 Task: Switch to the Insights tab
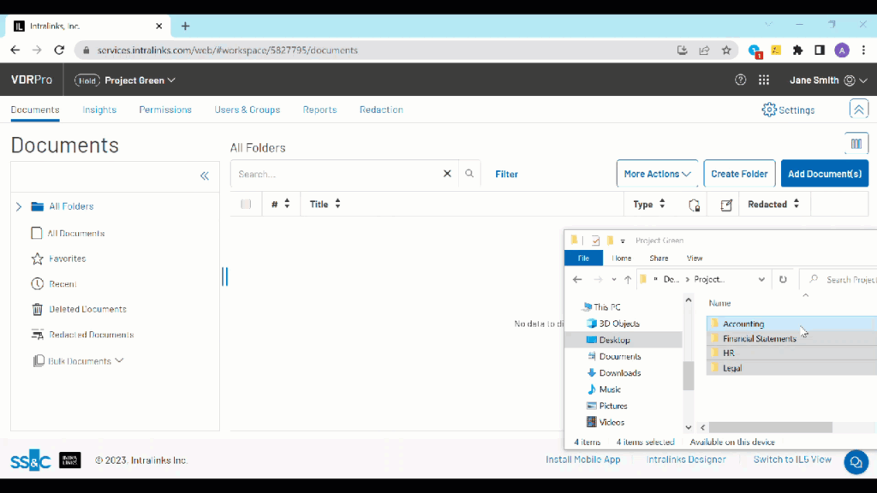coord(99,110)
